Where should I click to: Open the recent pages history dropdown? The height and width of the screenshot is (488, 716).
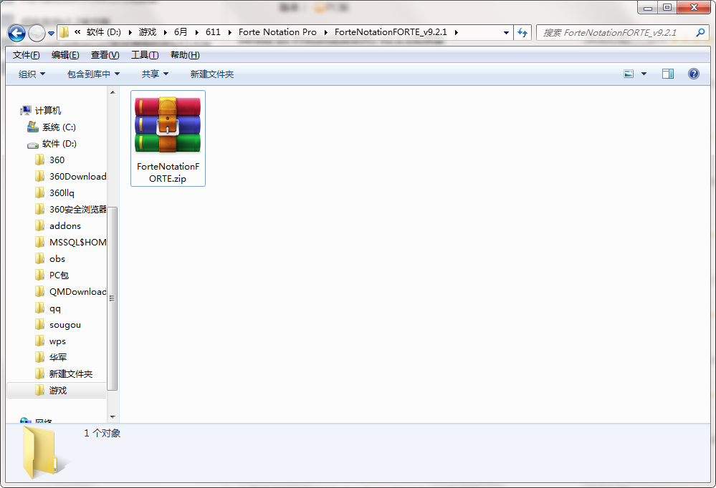(51, 34)
